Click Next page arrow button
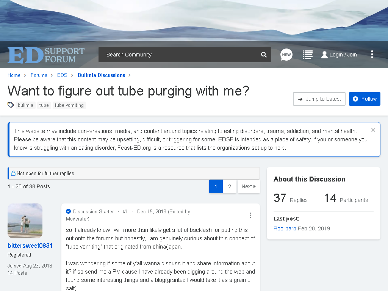 pos(249,186)
